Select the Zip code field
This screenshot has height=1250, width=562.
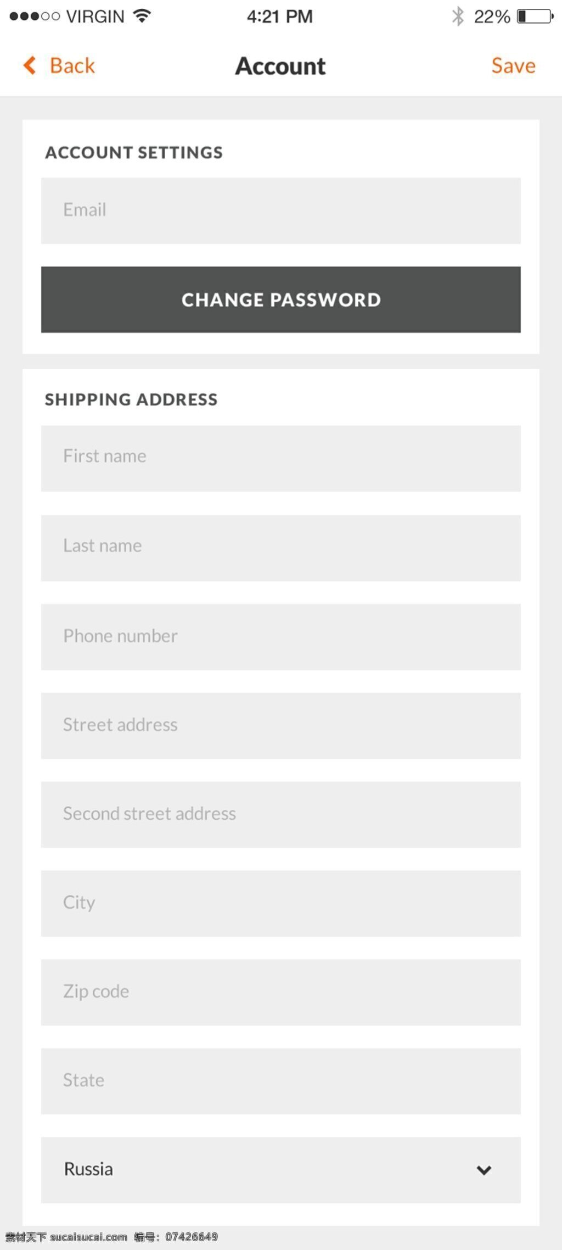pyautogui.click(x=281, y=992)
